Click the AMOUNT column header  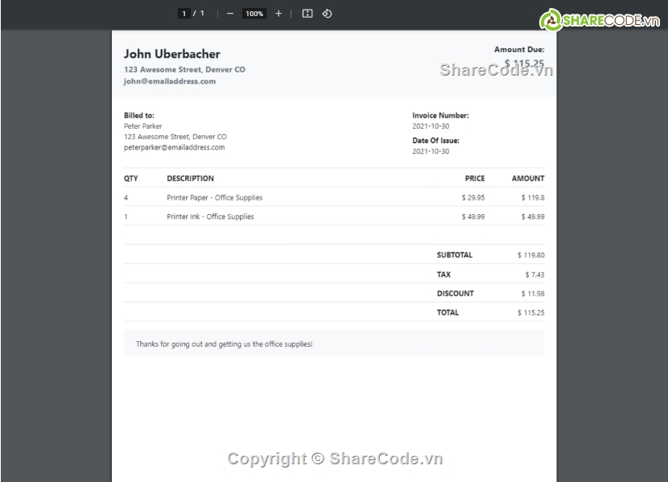[528, 179]
